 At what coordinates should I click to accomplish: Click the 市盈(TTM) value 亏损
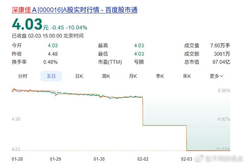click(139, 62)
